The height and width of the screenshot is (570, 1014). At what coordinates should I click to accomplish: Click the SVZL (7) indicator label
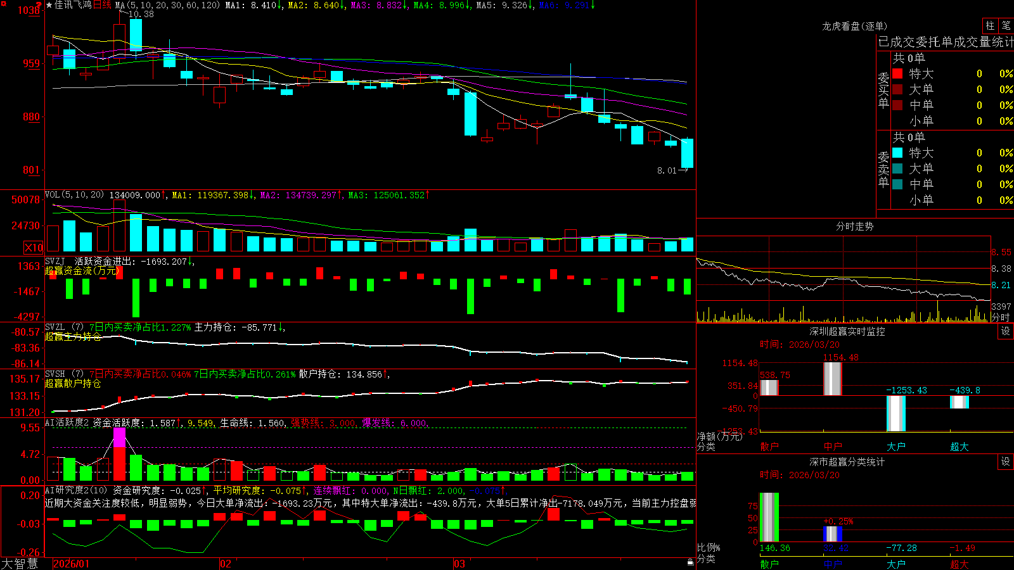[x=64, y=327]
